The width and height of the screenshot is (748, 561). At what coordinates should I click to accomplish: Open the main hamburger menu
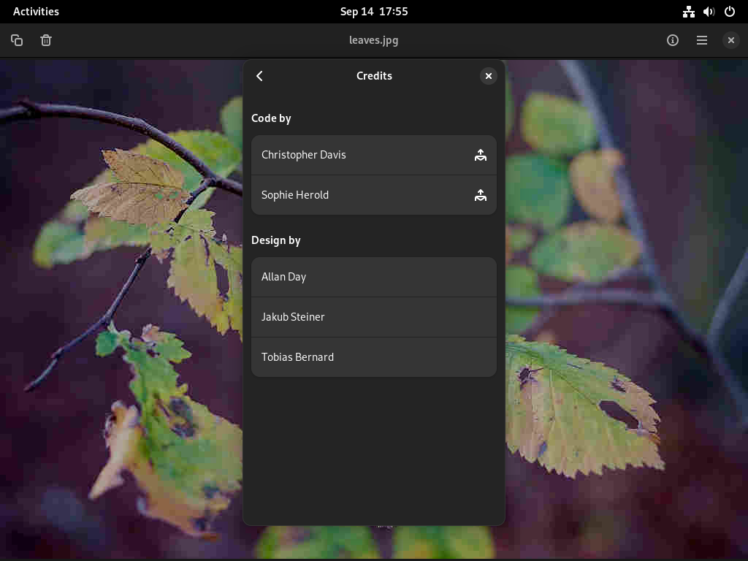[702, 40]
